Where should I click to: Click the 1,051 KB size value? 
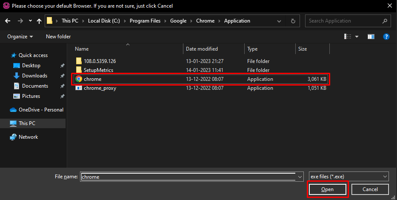click(317, 88)
